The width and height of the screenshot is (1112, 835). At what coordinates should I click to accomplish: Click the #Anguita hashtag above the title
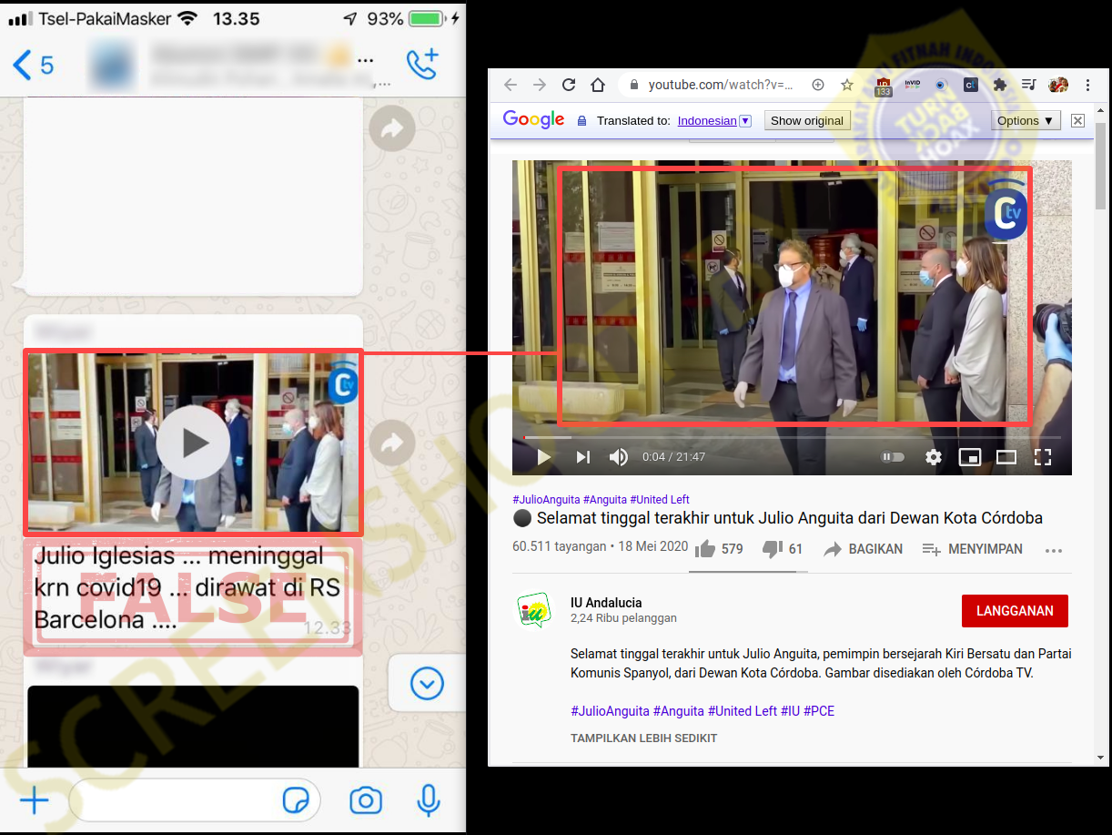point(605,499)
